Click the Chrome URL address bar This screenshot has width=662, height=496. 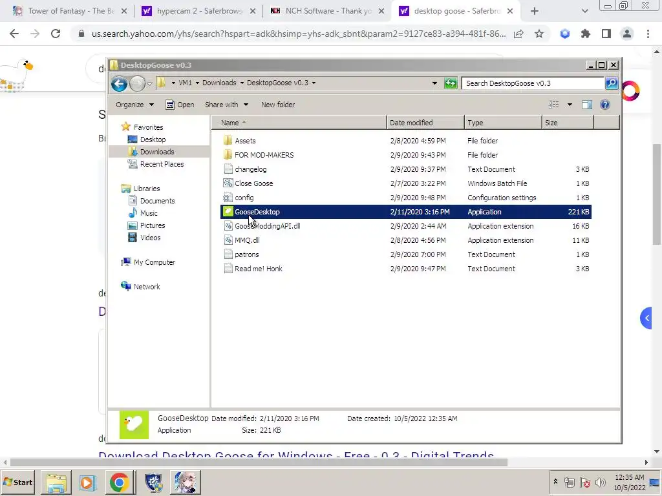tap(299, 34)
